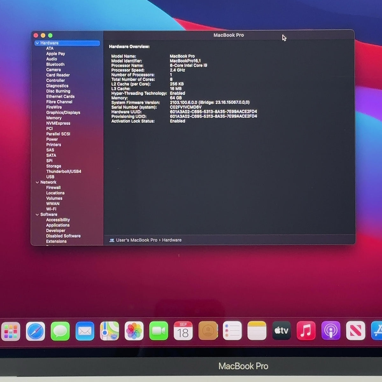Screen dimensions: 382x382
Task: Select Camera in the sidebar
Action: tap(53, 70)
